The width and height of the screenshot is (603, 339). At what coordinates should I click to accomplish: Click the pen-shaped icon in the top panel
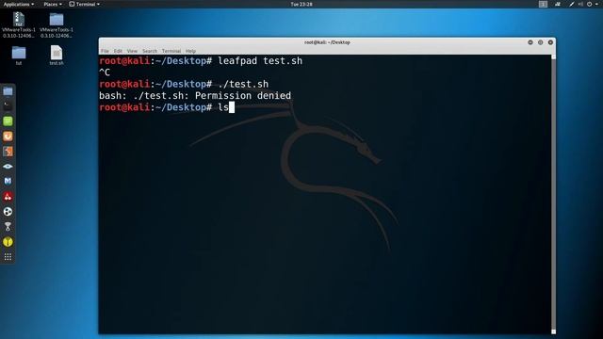tap(572, 4)
